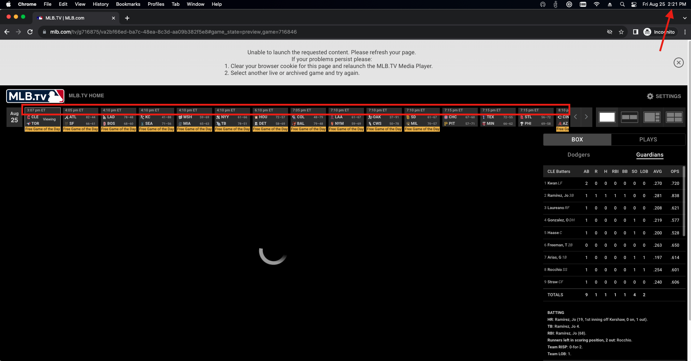Click the address bar URL

point(173,32)
